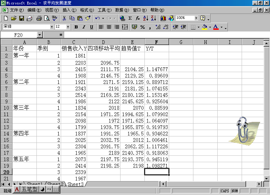The height and width of the screenshot is (195, 270).
Task: Click the AutoSum sigma icon
Action: coord(130,18)
